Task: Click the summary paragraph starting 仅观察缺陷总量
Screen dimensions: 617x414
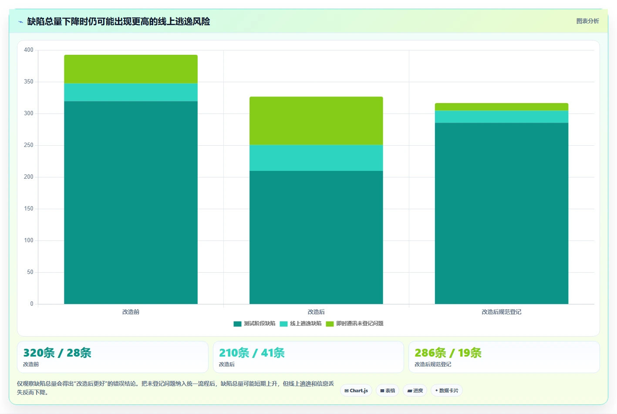Action: click(x=175, y=388)
